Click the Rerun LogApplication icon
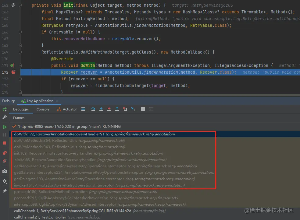The height and width of the screenshot is (220, 300). 5,110
